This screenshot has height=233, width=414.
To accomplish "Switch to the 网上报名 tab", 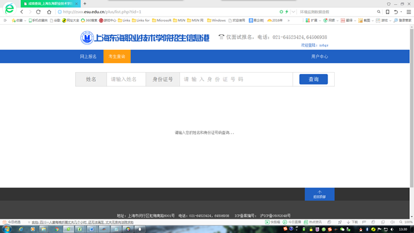I will [88, 56].
